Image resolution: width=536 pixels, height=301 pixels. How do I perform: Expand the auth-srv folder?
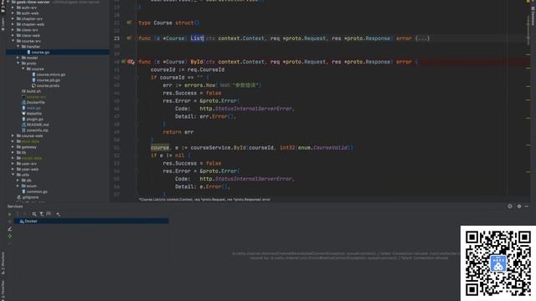pos(13,8)
